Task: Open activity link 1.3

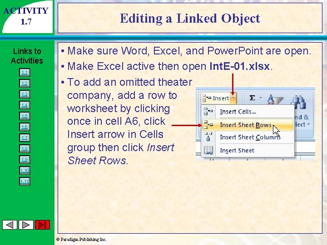Action: (25, 94)
